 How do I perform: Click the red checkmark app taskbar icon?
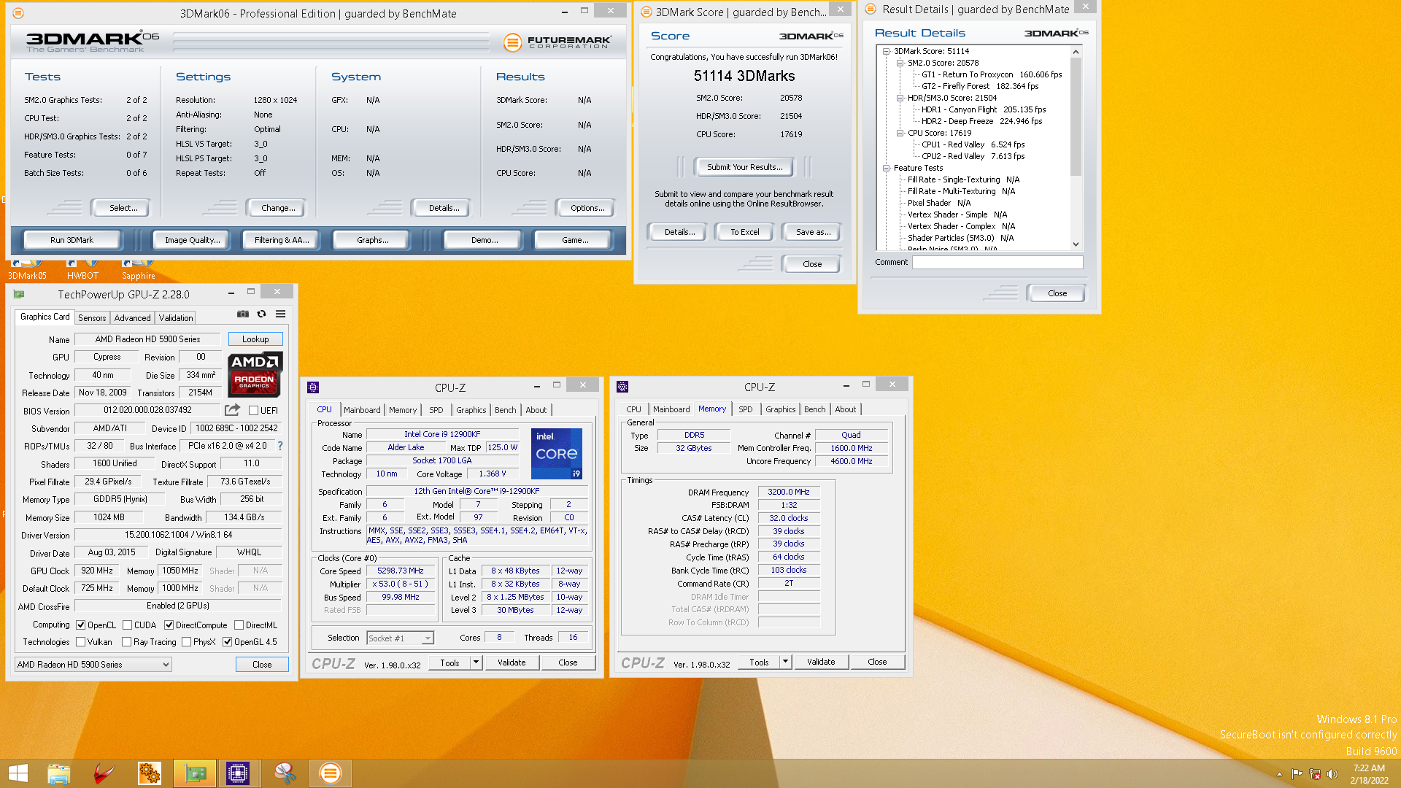click(104, 773)
